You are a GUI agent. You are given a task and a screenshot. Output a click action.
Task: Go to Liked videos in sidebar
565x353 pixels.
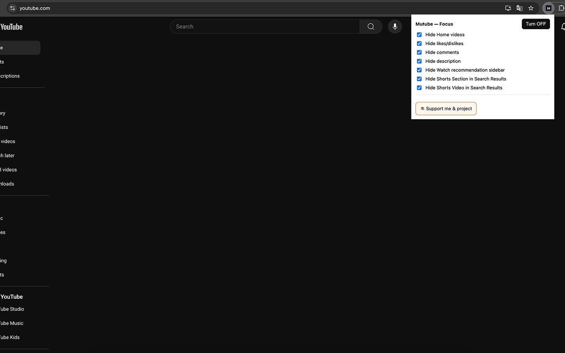(x=8, y=169)
